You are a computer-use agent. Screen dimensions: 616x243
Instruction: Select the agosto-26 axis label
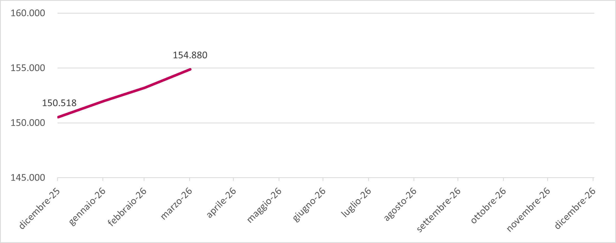400,204
